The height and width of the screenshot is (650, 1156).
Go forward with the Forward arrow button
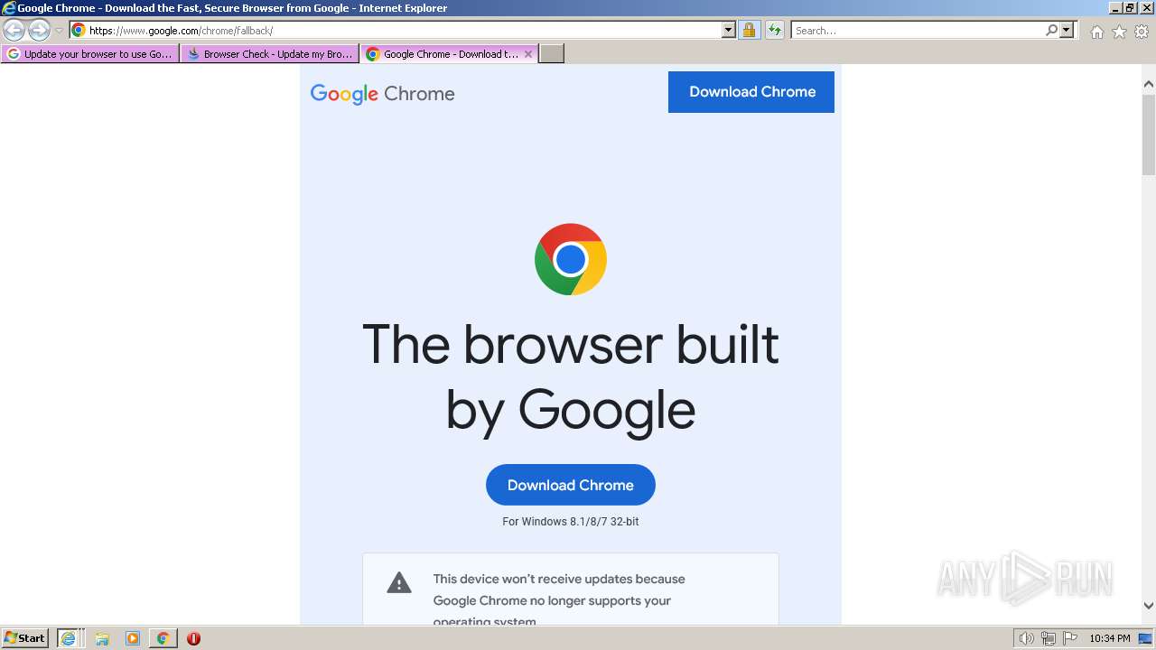tap(39, 31)
